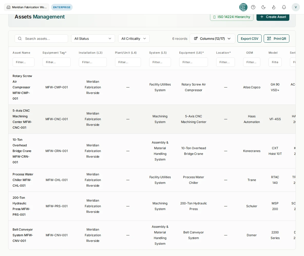This screenshot has width=304, height=256.
Task: Click the search magnifier icon
Action: [20, 39]
